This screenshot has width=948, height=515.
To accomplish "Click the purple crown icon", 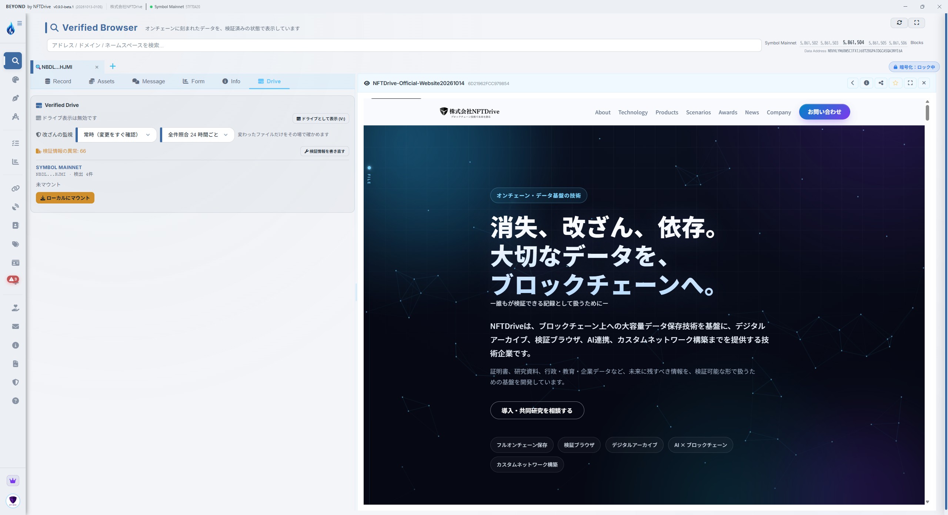I will pyautogui.click(x=13, y=481).
